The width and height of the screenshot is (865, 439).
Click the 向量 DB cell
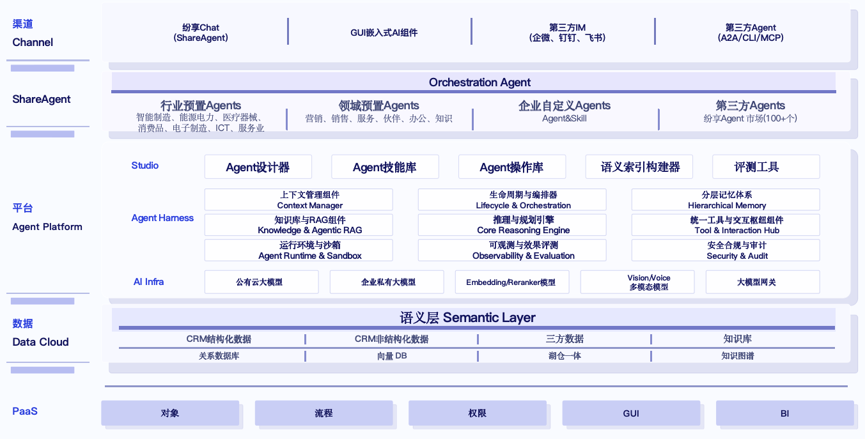point(392,356)
